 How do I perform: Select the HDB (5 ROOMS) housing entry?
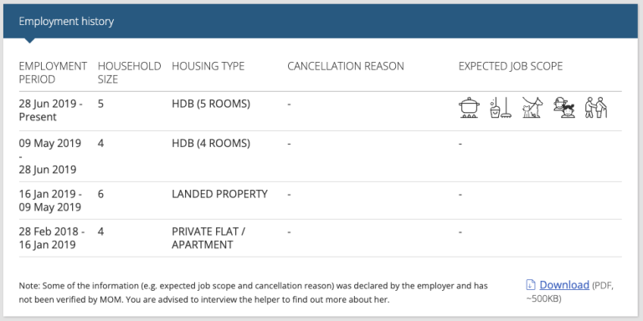click(x=211, y=104)
